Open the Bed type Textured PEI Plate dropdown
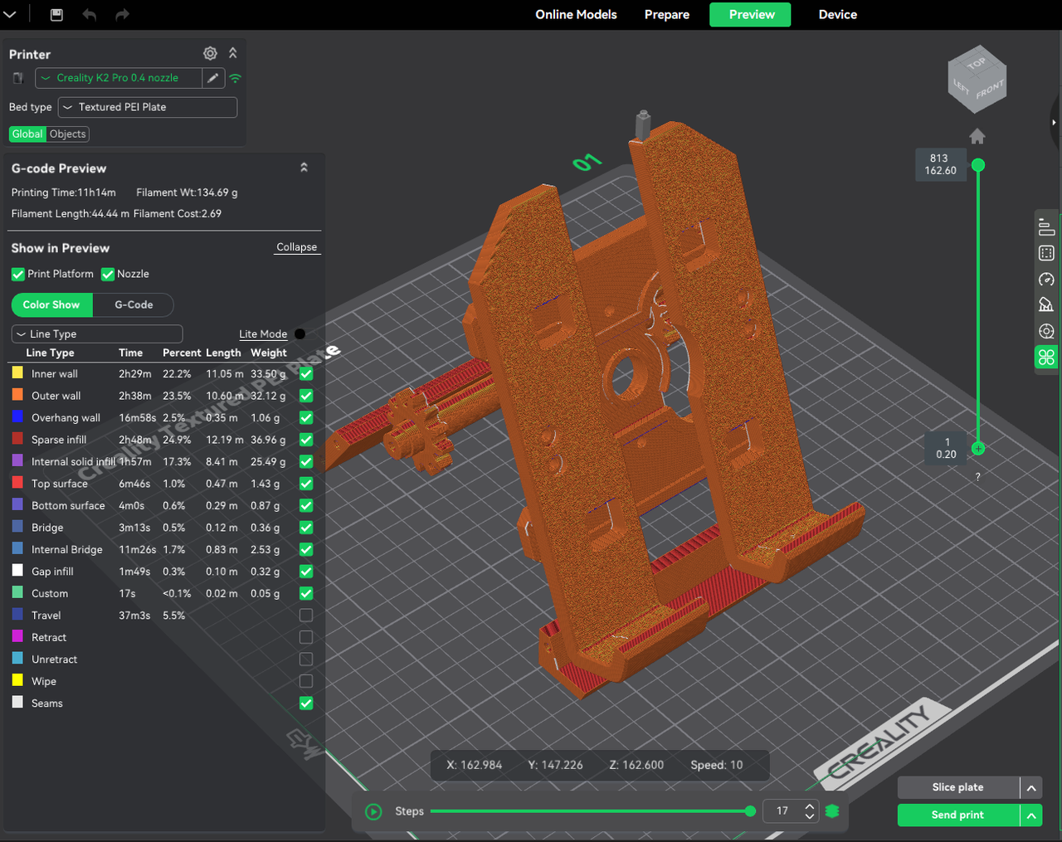The height and width of the screenshot is (842, 1062). (x=148, y=108)
